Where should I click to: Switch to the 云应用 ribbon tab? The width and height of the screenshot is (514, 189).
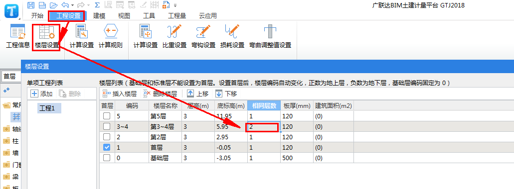click(x=208, y=16)
